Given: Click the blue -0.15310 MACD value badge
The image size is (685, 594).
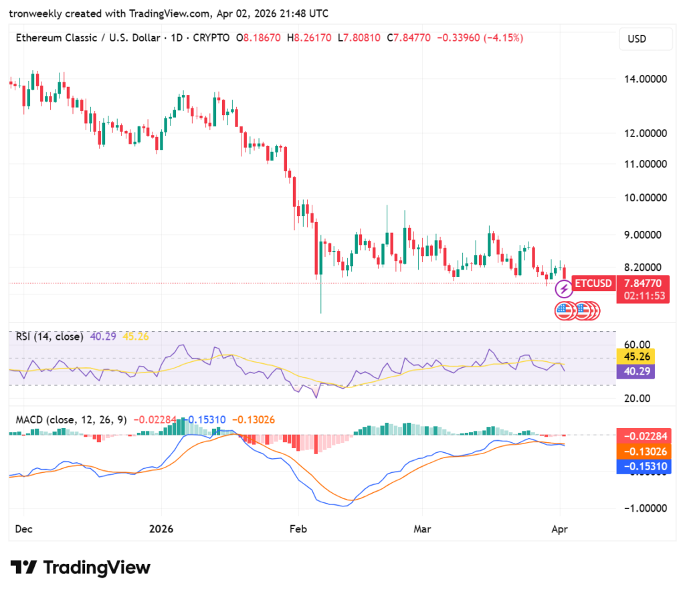Looking at the screenshot, I should click(643, 467).
